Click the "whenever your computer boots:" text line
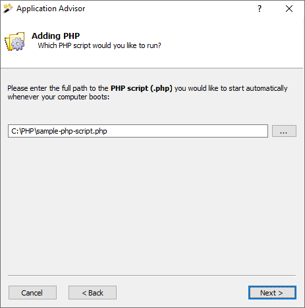 (x=59, y=97)
